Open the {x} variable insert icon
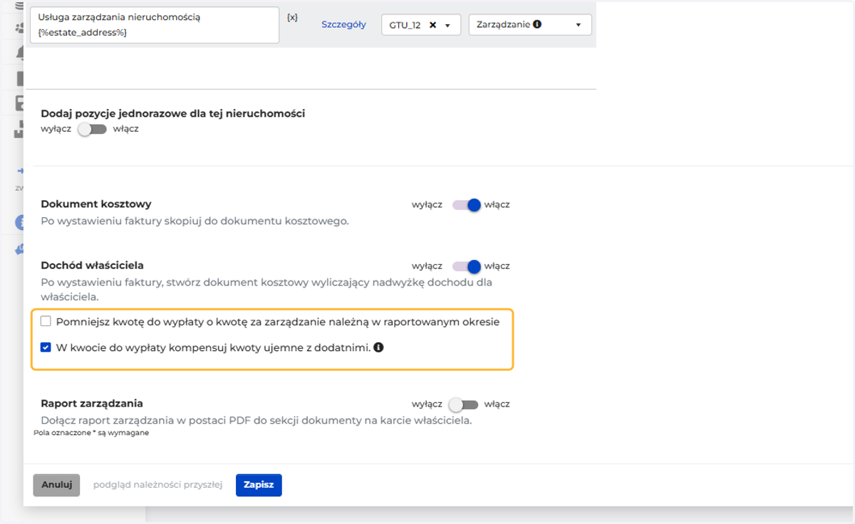This screenshot has width=855, height=524. click(292, 17)
